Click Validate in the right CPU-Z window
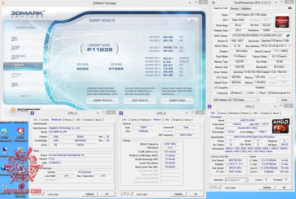Viewport: 296px width, 199px height. click(266, 187)
